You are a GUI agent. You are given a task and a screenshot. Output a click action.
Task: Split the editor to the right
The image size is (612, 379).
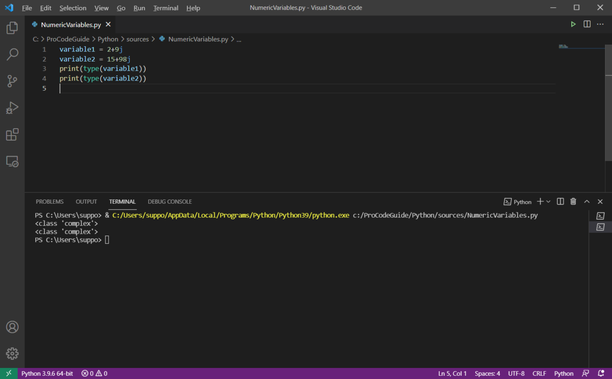pyautogui.click(x=587, y=24)
